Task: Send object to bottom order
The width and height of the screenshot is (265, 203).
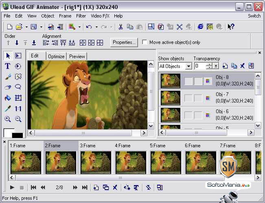Action: [34, 43]
